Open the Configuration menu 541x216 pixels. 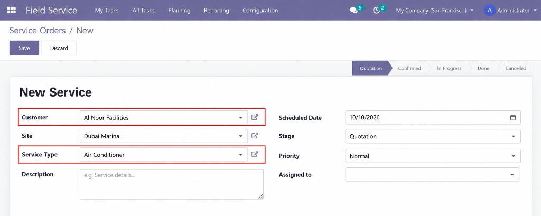260,11
